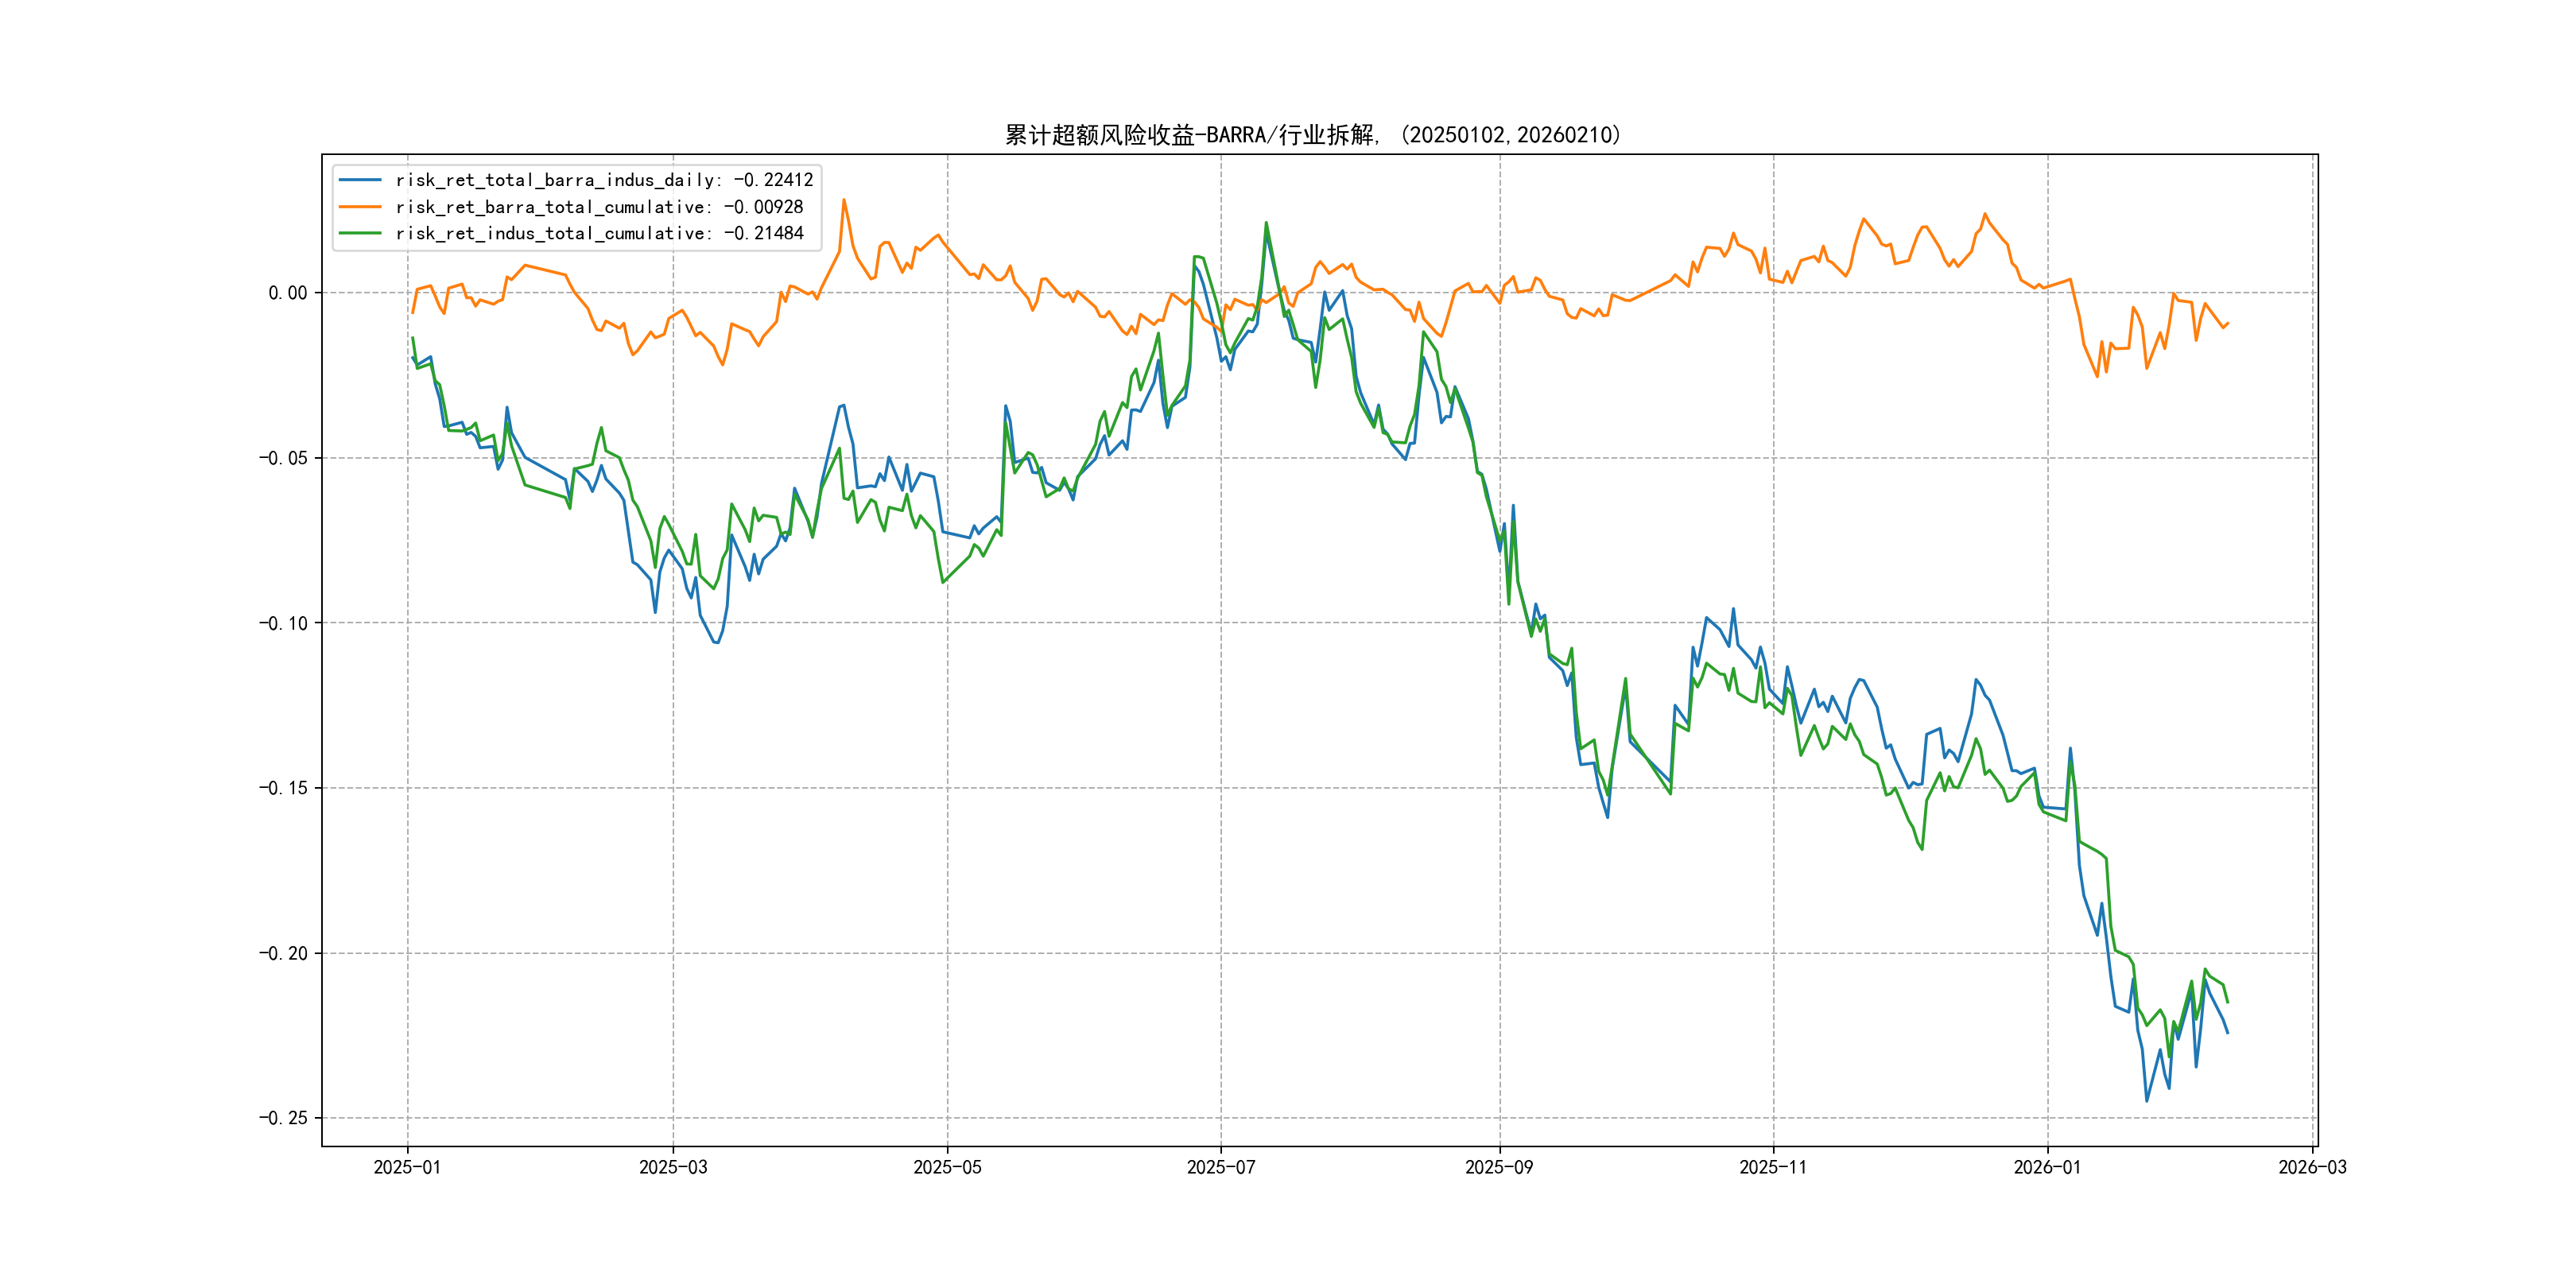Click the green legend line swatch
2576x1288 pixels.
(360, 233)
